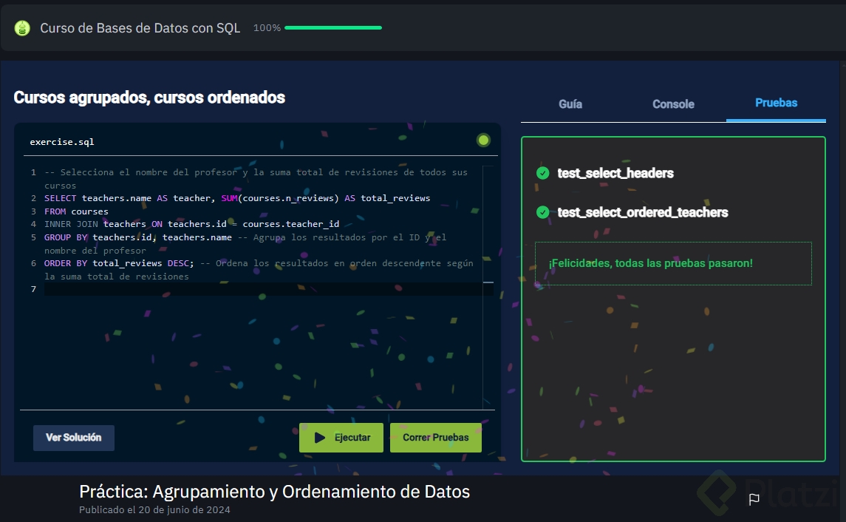
Task: Click the green status dot in exercise.sql header
Action: [x=483, y=140]
